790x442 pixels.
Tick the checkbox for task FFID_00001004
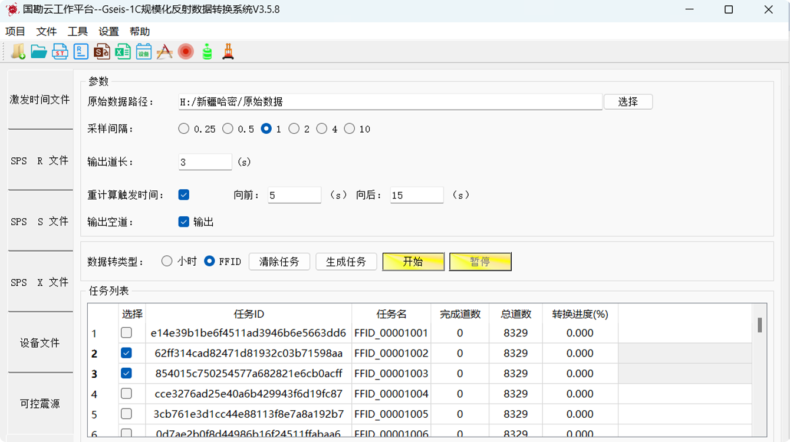click(126, 393)
